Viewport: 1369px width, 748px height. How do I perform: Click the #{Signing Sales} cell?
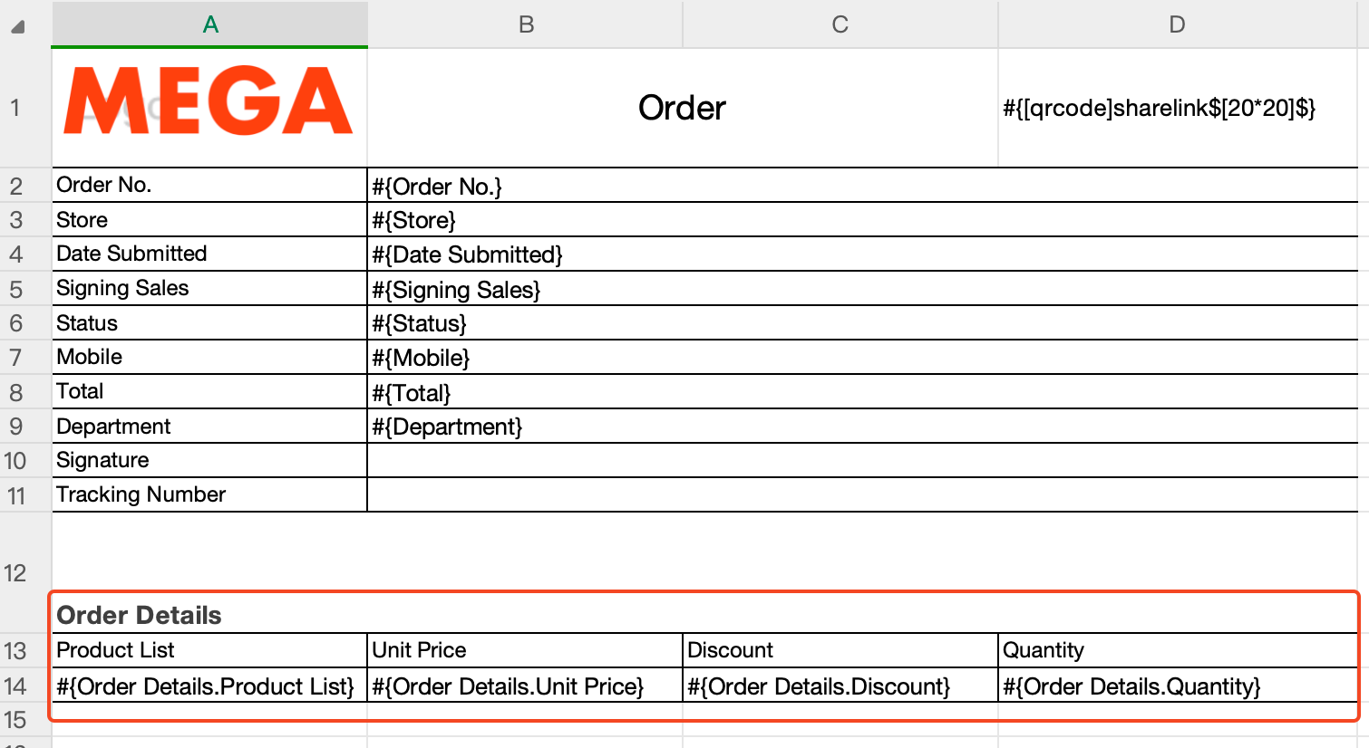click(861, 289)
